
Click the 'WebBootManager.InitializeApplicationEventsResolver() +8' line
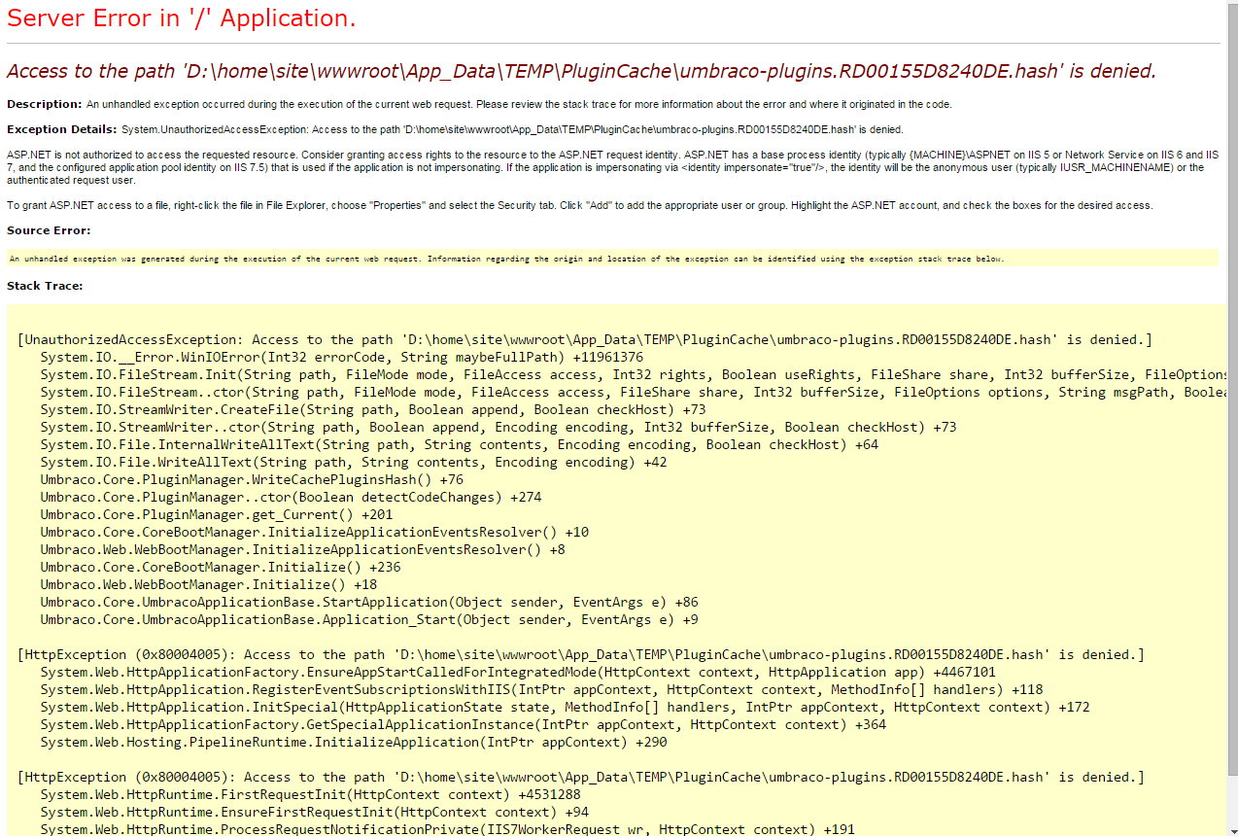pyautogui.click(x=302, y=549)
